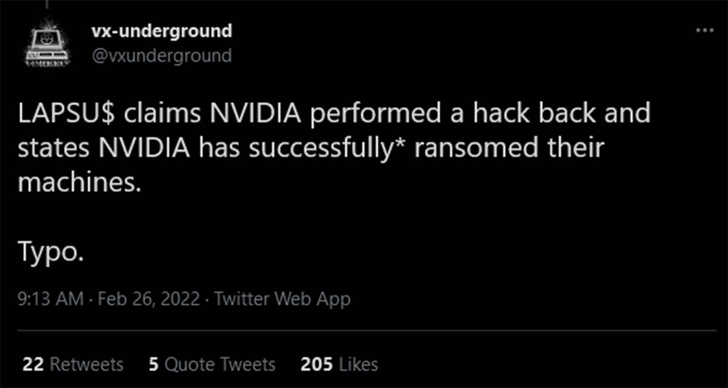Open the vx-underground display name link
The image size is (728, 388).
[x=161, y=31]
